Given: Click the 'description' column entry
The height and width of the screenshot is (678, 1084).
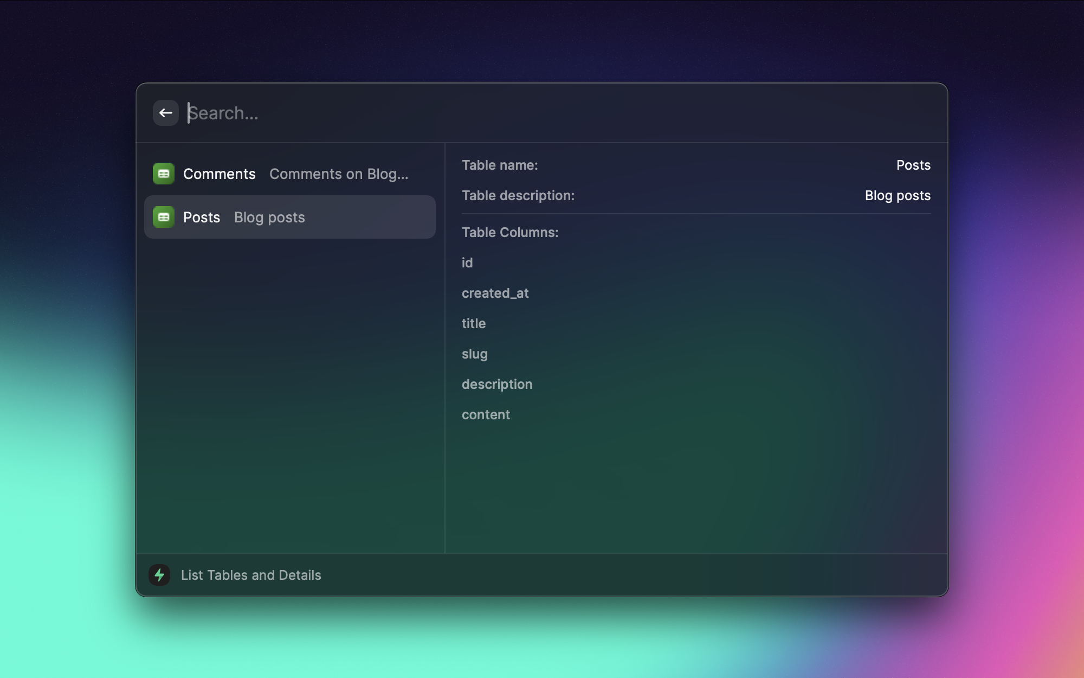Looking at the screenshot, I should (x=496, y=385).
